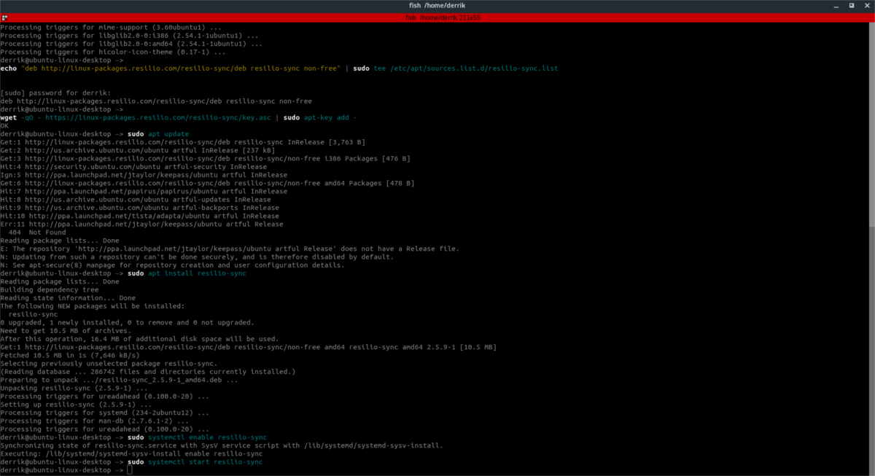Click 'The following NEW packages will be installed:' line

(93, 306)
